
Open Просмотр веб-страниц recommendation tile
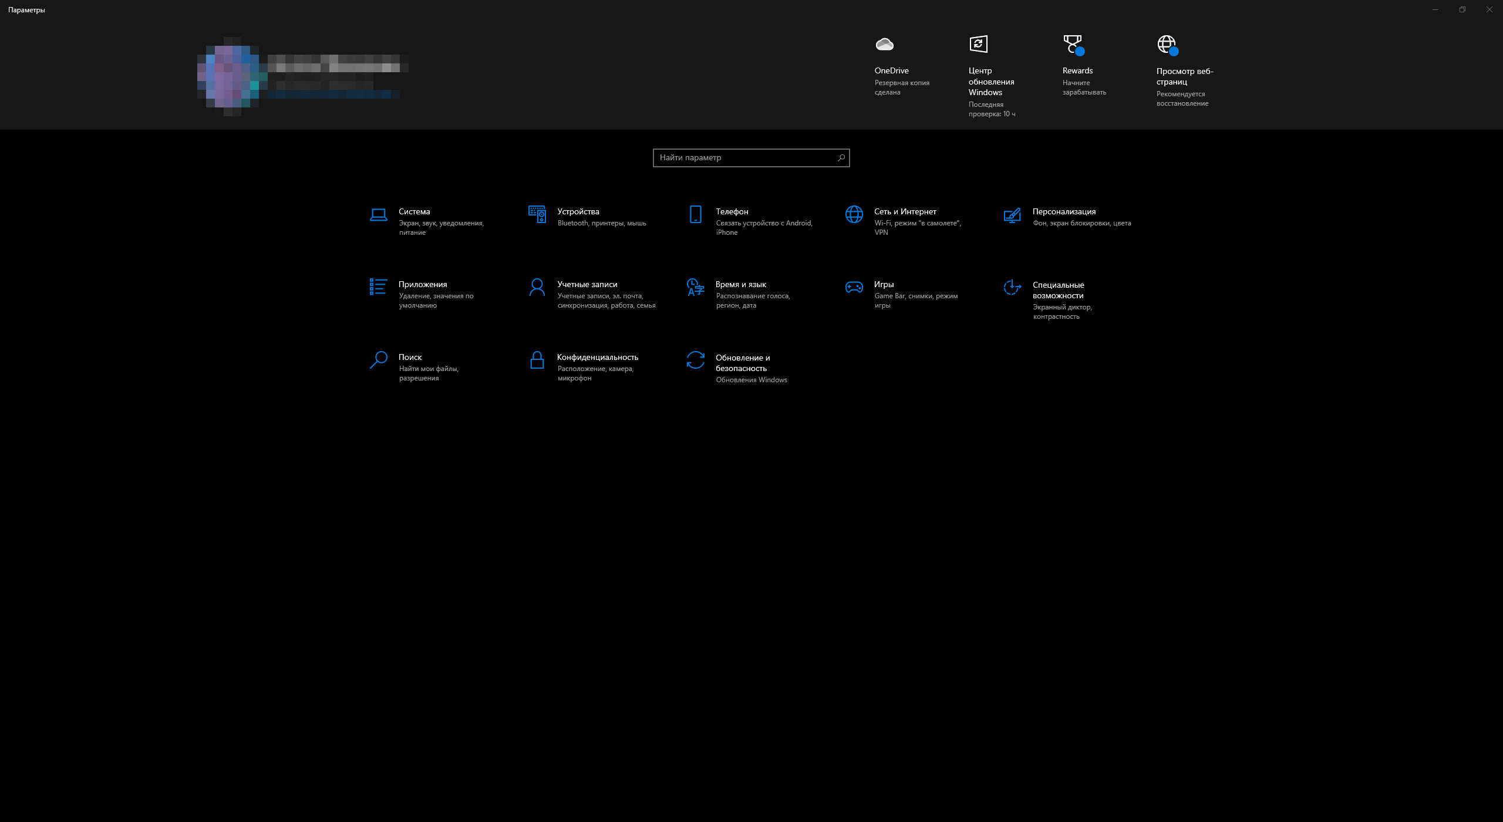click(1167, 45)
